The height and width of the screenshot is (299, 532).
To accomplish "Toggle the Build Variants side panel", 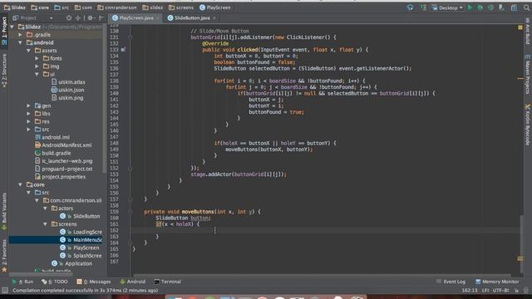I will (x=4, y=212).
